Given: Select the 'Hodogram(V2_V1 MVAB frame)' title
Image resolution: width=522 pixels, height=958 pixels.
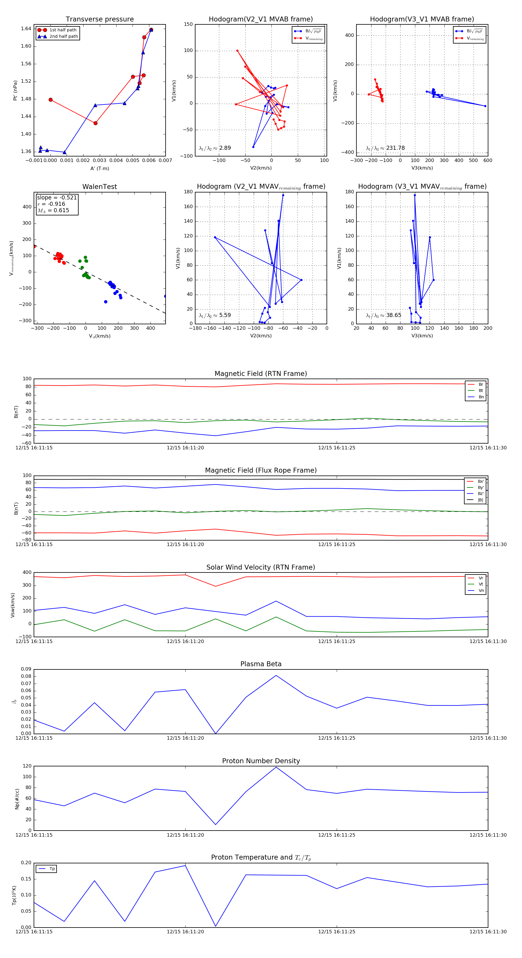Looking at the screenshot, I should pos(261,19).
